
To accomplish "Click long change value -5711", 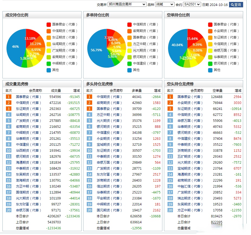I will point(156,115).
